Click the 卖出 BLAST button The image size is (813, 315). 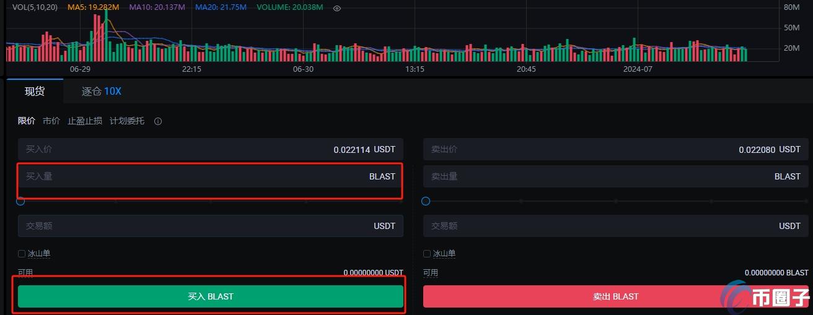[x=616, y=296]
